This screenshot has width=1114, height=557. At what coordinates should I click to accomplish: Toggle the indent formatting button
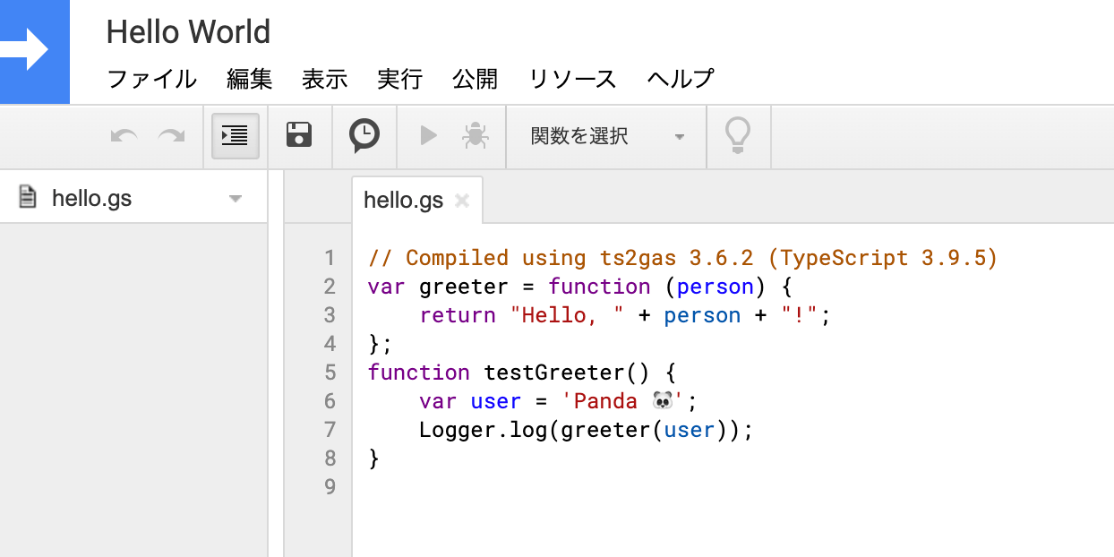235,136
